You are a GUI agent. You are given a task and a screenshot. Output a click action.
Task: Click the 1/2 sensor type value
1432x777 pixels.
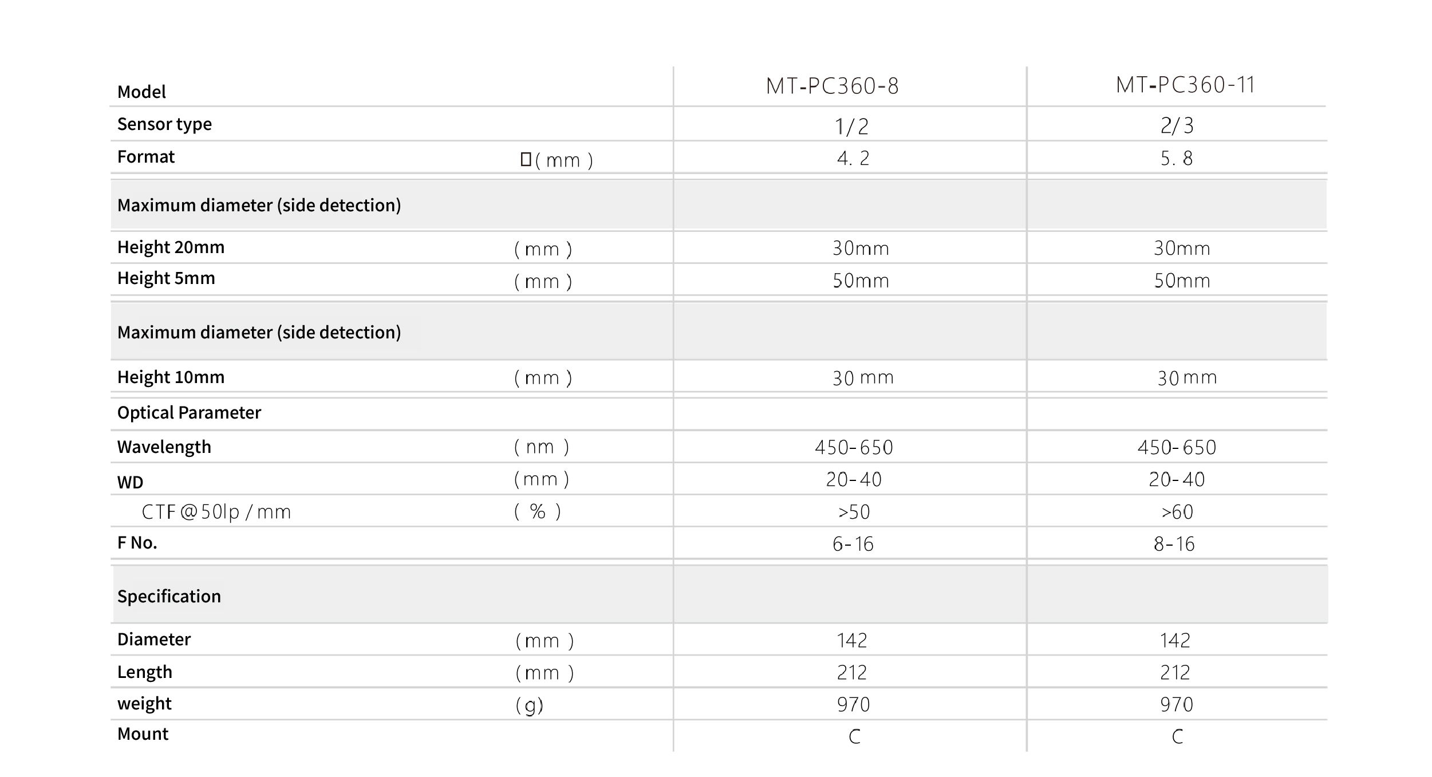tap(851, 127)
